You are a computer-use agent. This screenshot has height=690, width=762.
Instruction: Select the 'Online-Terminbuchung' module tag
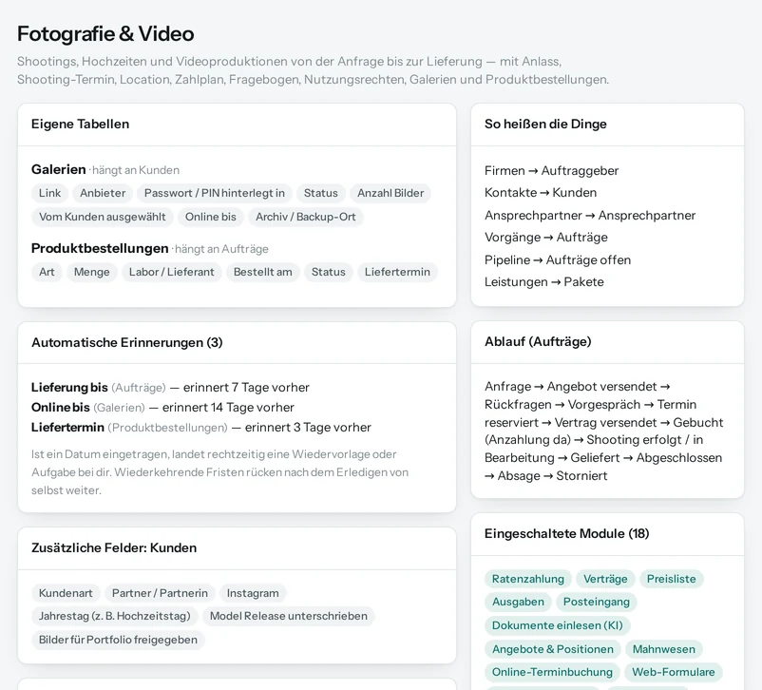552,673
